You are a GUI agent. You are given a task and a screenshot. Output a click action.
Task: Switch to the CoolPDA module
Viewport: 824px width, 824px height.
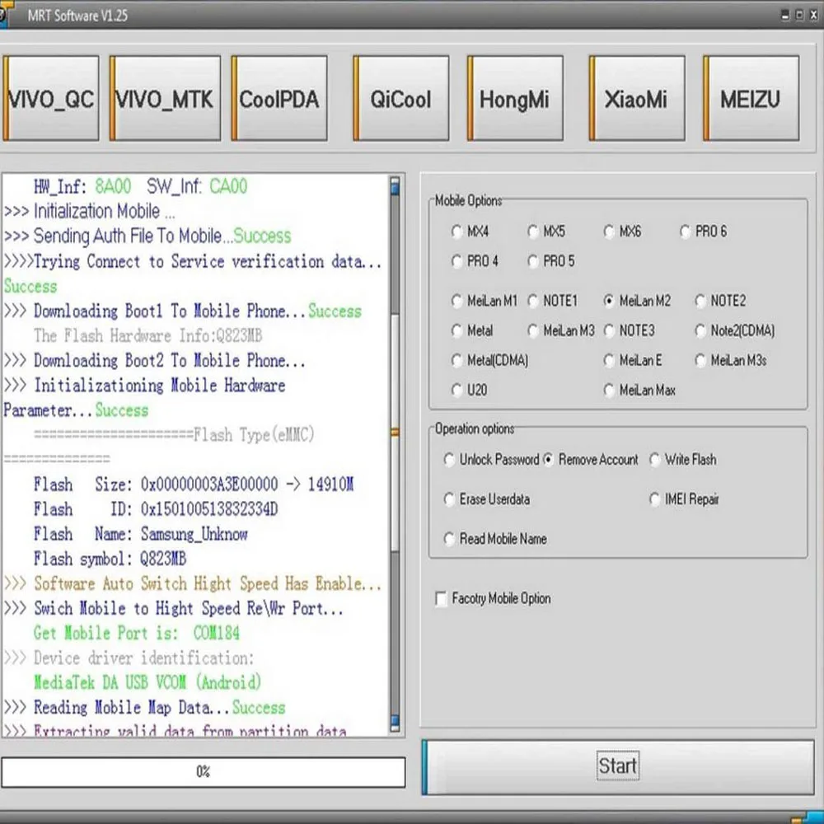tap(279, 98)
